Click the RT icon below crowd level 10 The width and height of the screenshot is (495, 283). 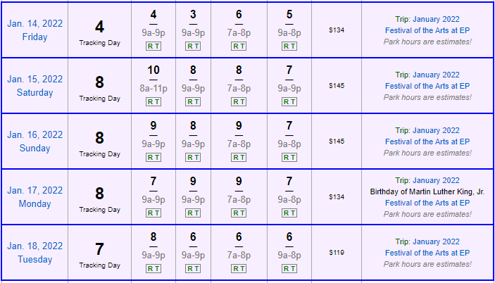153,101
